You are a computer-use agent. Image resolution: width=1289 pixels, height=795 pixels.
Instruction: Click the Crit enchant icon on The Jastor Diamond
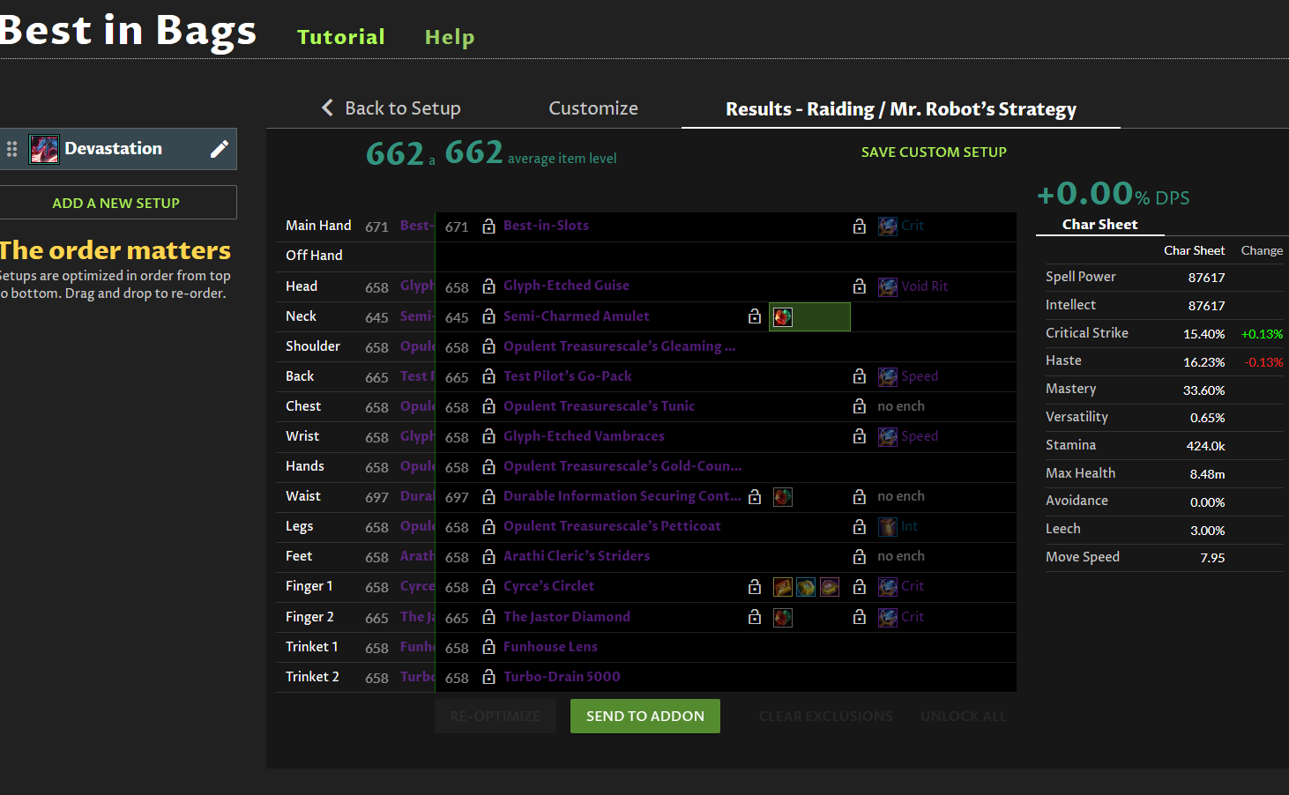coord(888,618)
